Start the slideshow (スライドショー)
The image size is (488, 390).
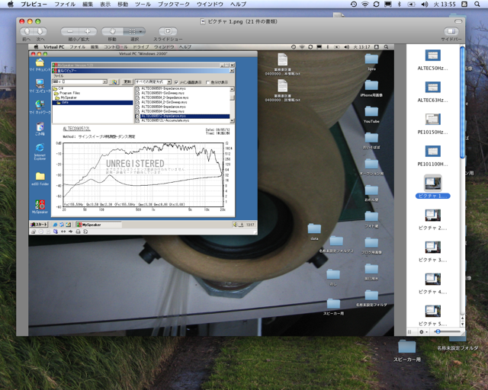[x=167, y=31]
